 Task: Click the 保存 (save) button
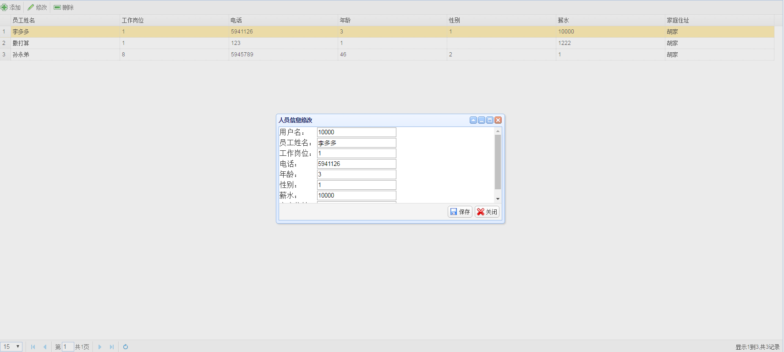coord(460,212)
